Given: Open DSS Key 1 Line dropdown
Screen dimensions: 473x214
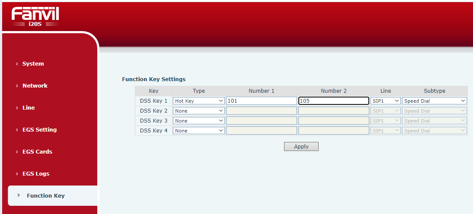Looking at the screenshot, I should (x=385, y=101).
